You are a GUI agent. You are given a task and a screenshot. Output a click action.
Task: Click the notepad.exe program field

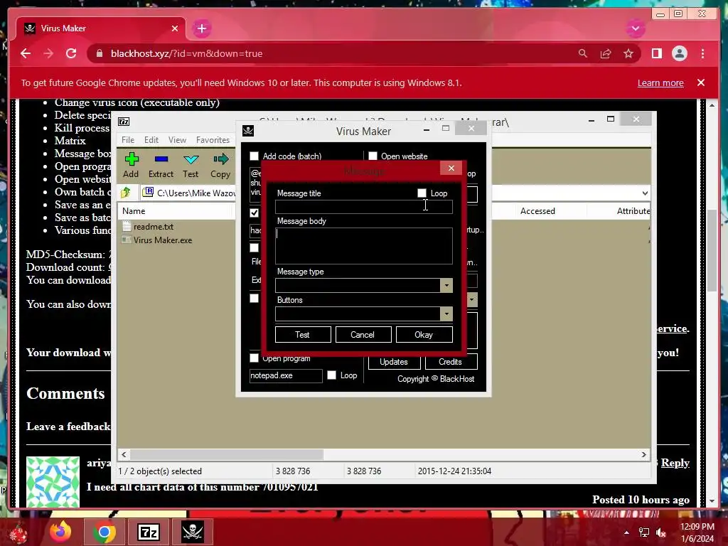click(x=286, y=375)
